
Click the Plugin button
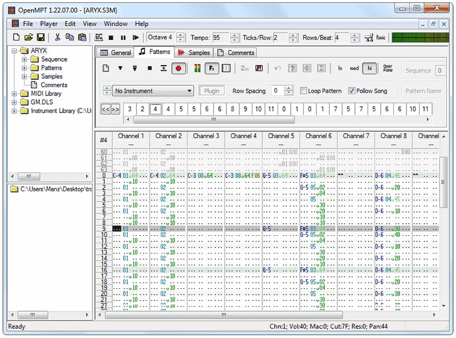click(x=211, y=91)
